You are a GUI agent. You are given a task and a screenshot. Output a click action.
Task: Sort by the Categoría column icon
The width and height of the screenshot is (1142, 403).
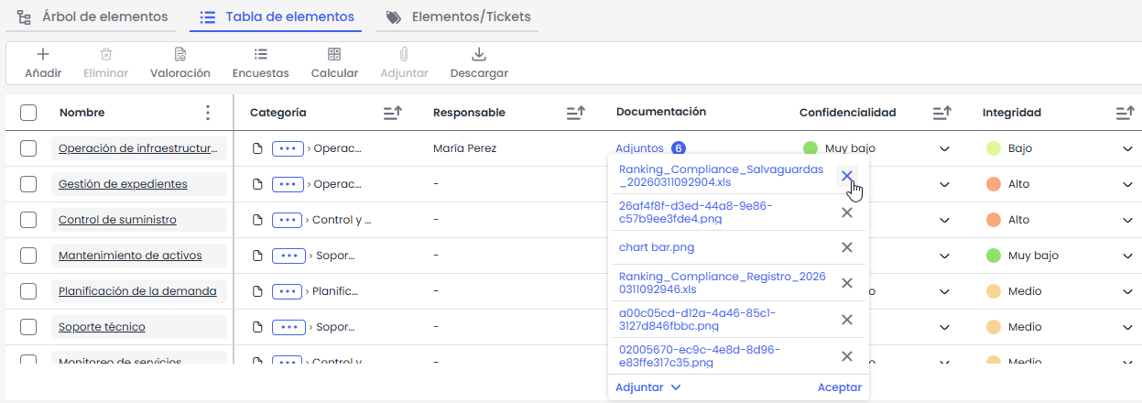point(392,113)
